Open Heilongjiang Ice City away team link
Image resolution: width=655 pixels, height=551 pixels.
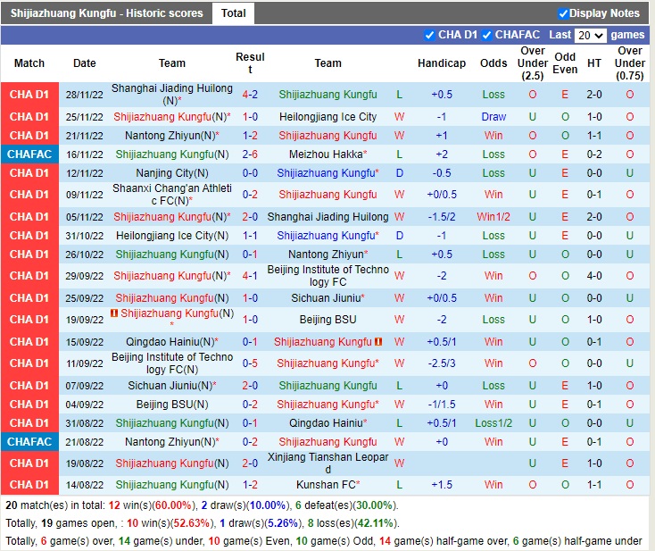(327, 117)
